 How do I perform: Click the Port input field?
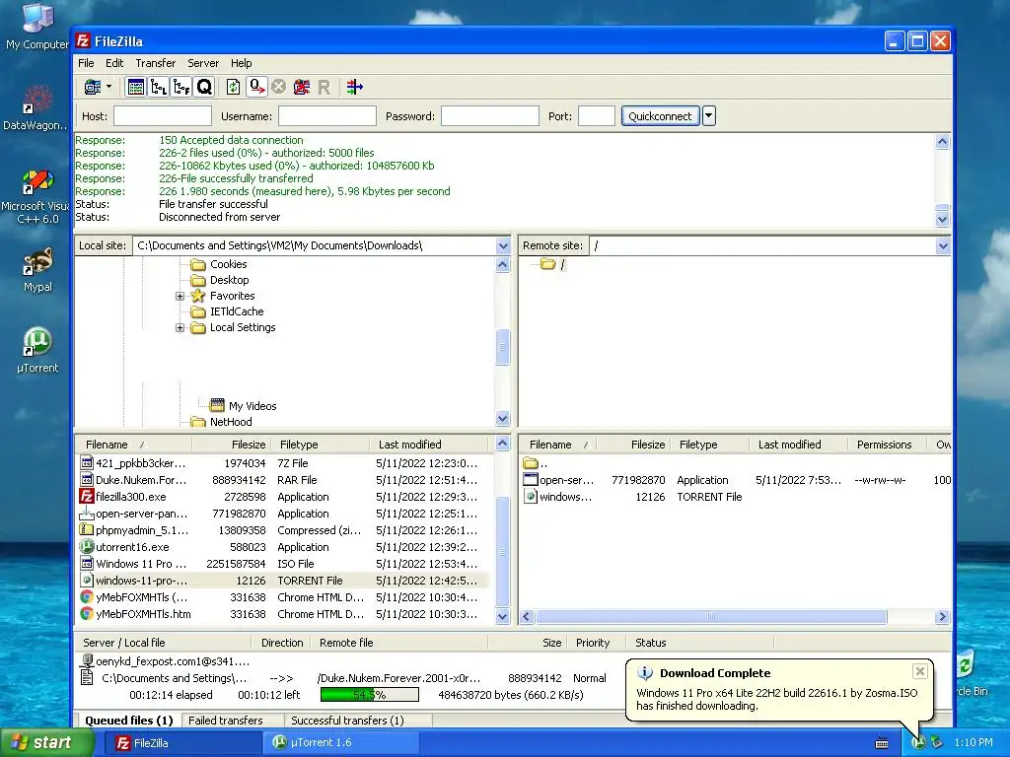click(x=597, y=116)
